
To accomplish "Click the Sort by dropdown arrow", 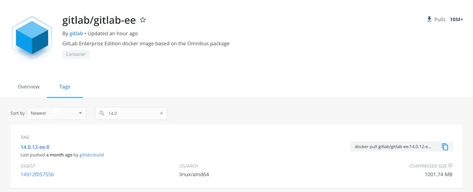I will coord(80,113).
